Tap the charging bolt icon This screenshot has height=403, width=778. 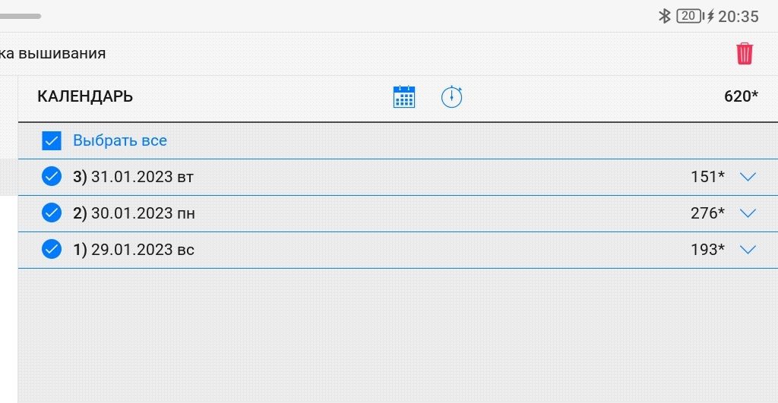click(710, 16)
